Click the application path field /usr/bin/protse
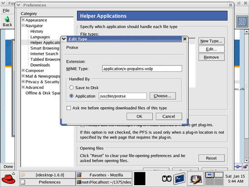 [x=123, y=96]
